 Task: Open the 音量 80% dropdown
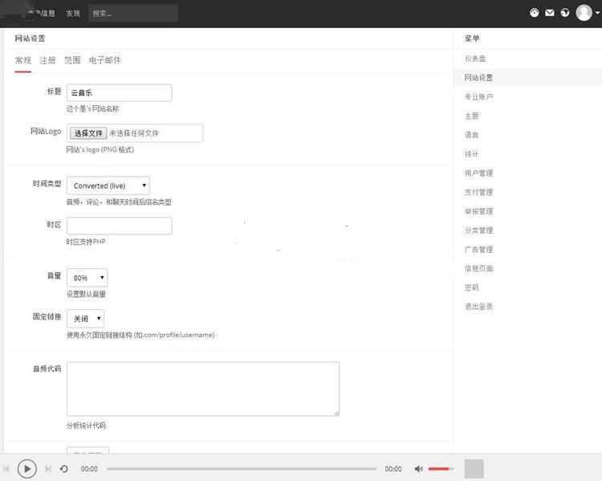click(87, 278)
